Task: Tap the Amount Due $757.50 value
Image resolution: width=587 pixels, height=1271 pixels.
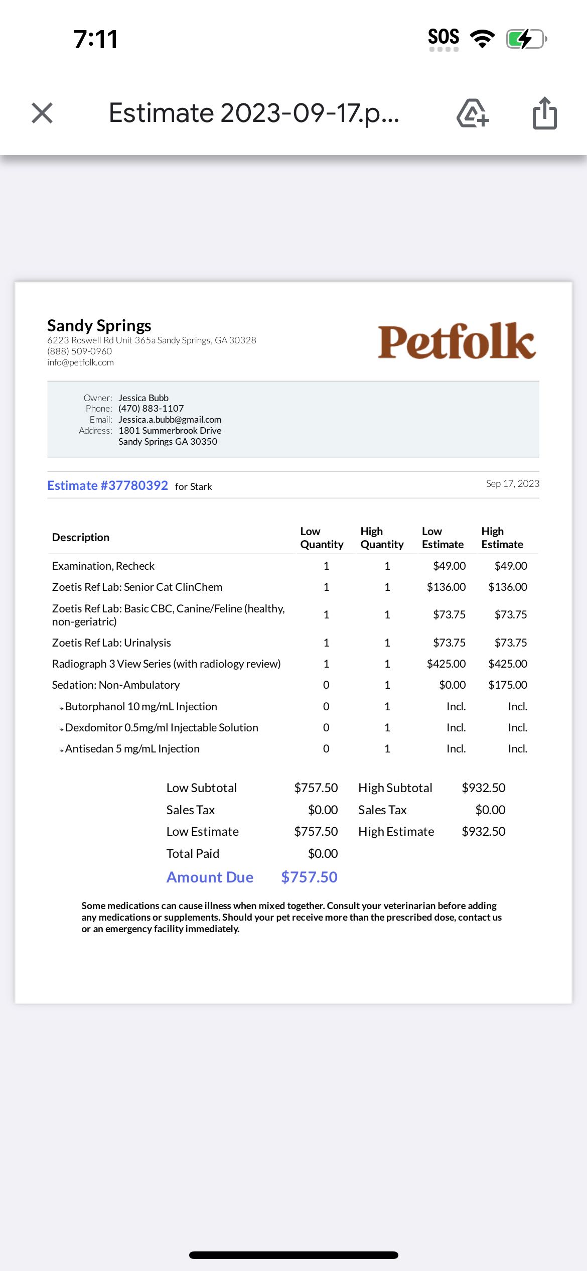Action: [309, 877]
